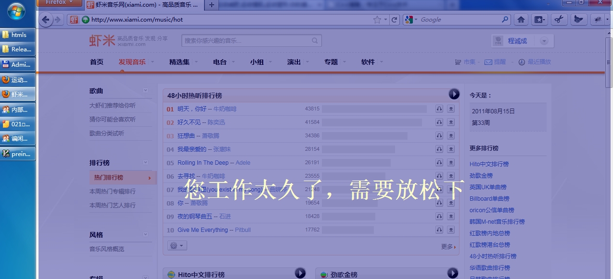Image resolution: width=613 pixels, height=279 pixels.
Task: Download the song 明天，你好
Action: 451,109
